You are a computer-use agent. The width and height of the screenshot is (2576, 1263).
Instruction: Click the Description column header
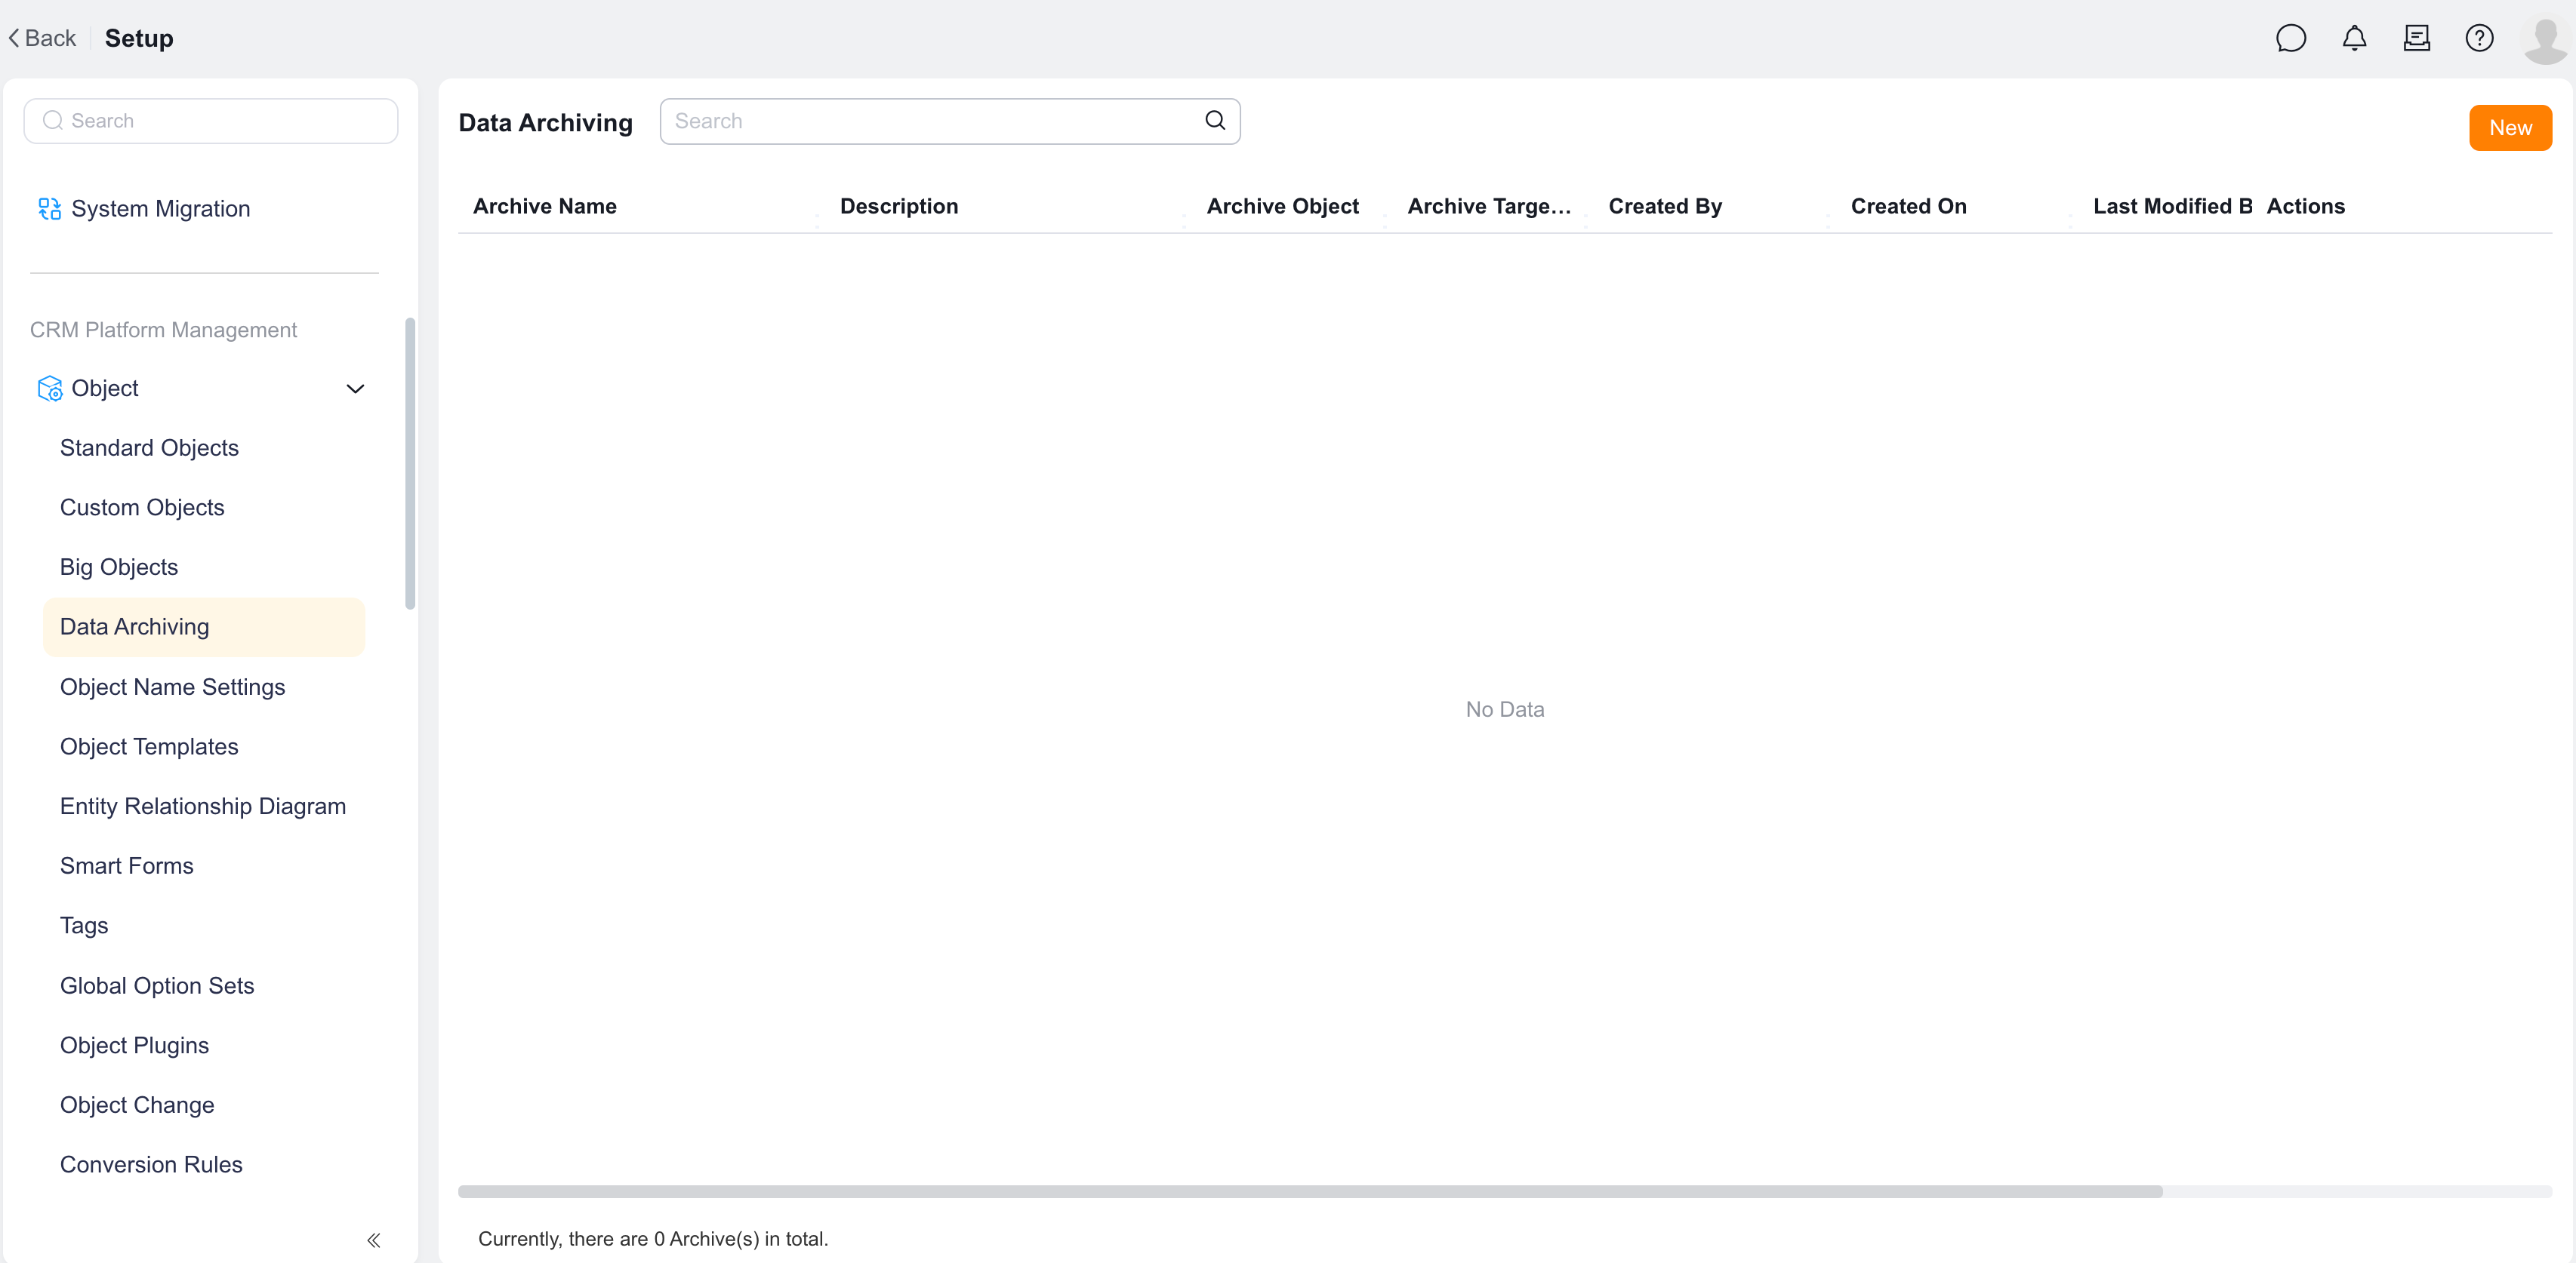coord(899,206)
